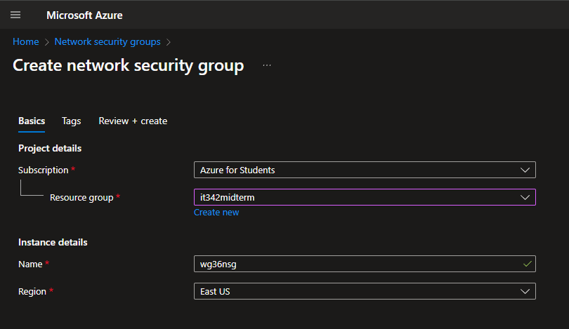The width and height of the screenshot is (569, 329).
Task: Navigate to Home via the breadcrumb
Action: point(26,42)
